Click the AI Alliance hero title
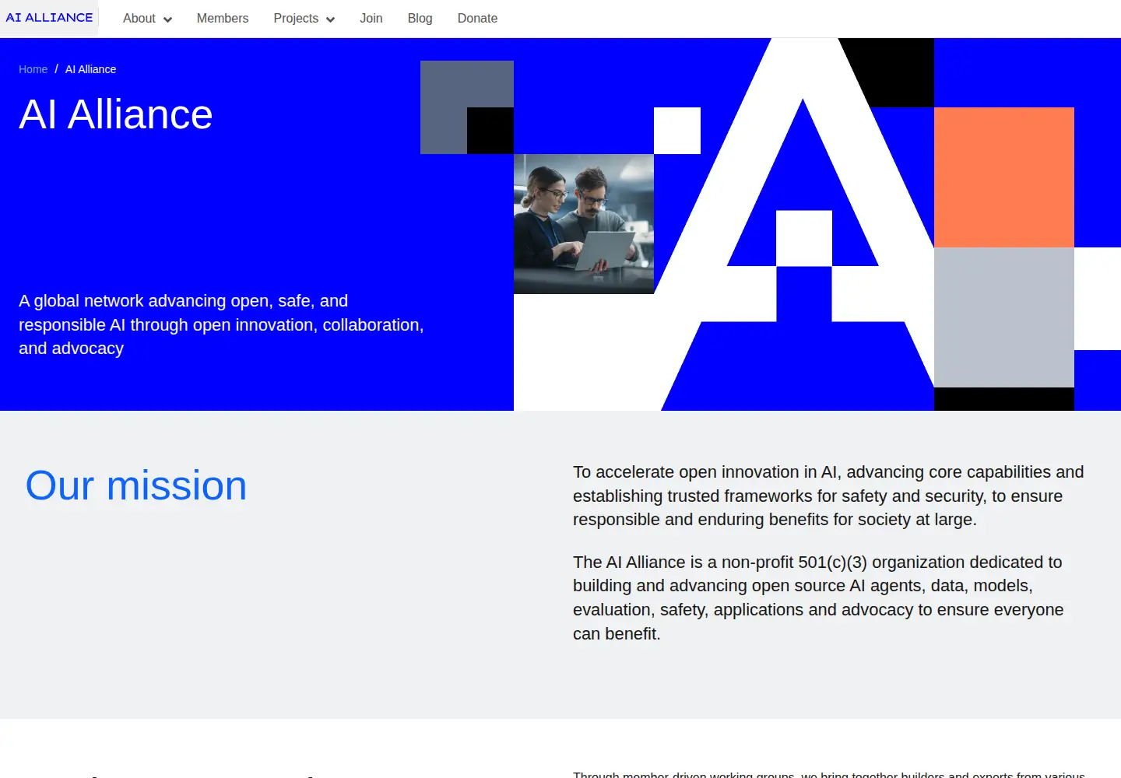1121x778 pixels. click(116, 114)
